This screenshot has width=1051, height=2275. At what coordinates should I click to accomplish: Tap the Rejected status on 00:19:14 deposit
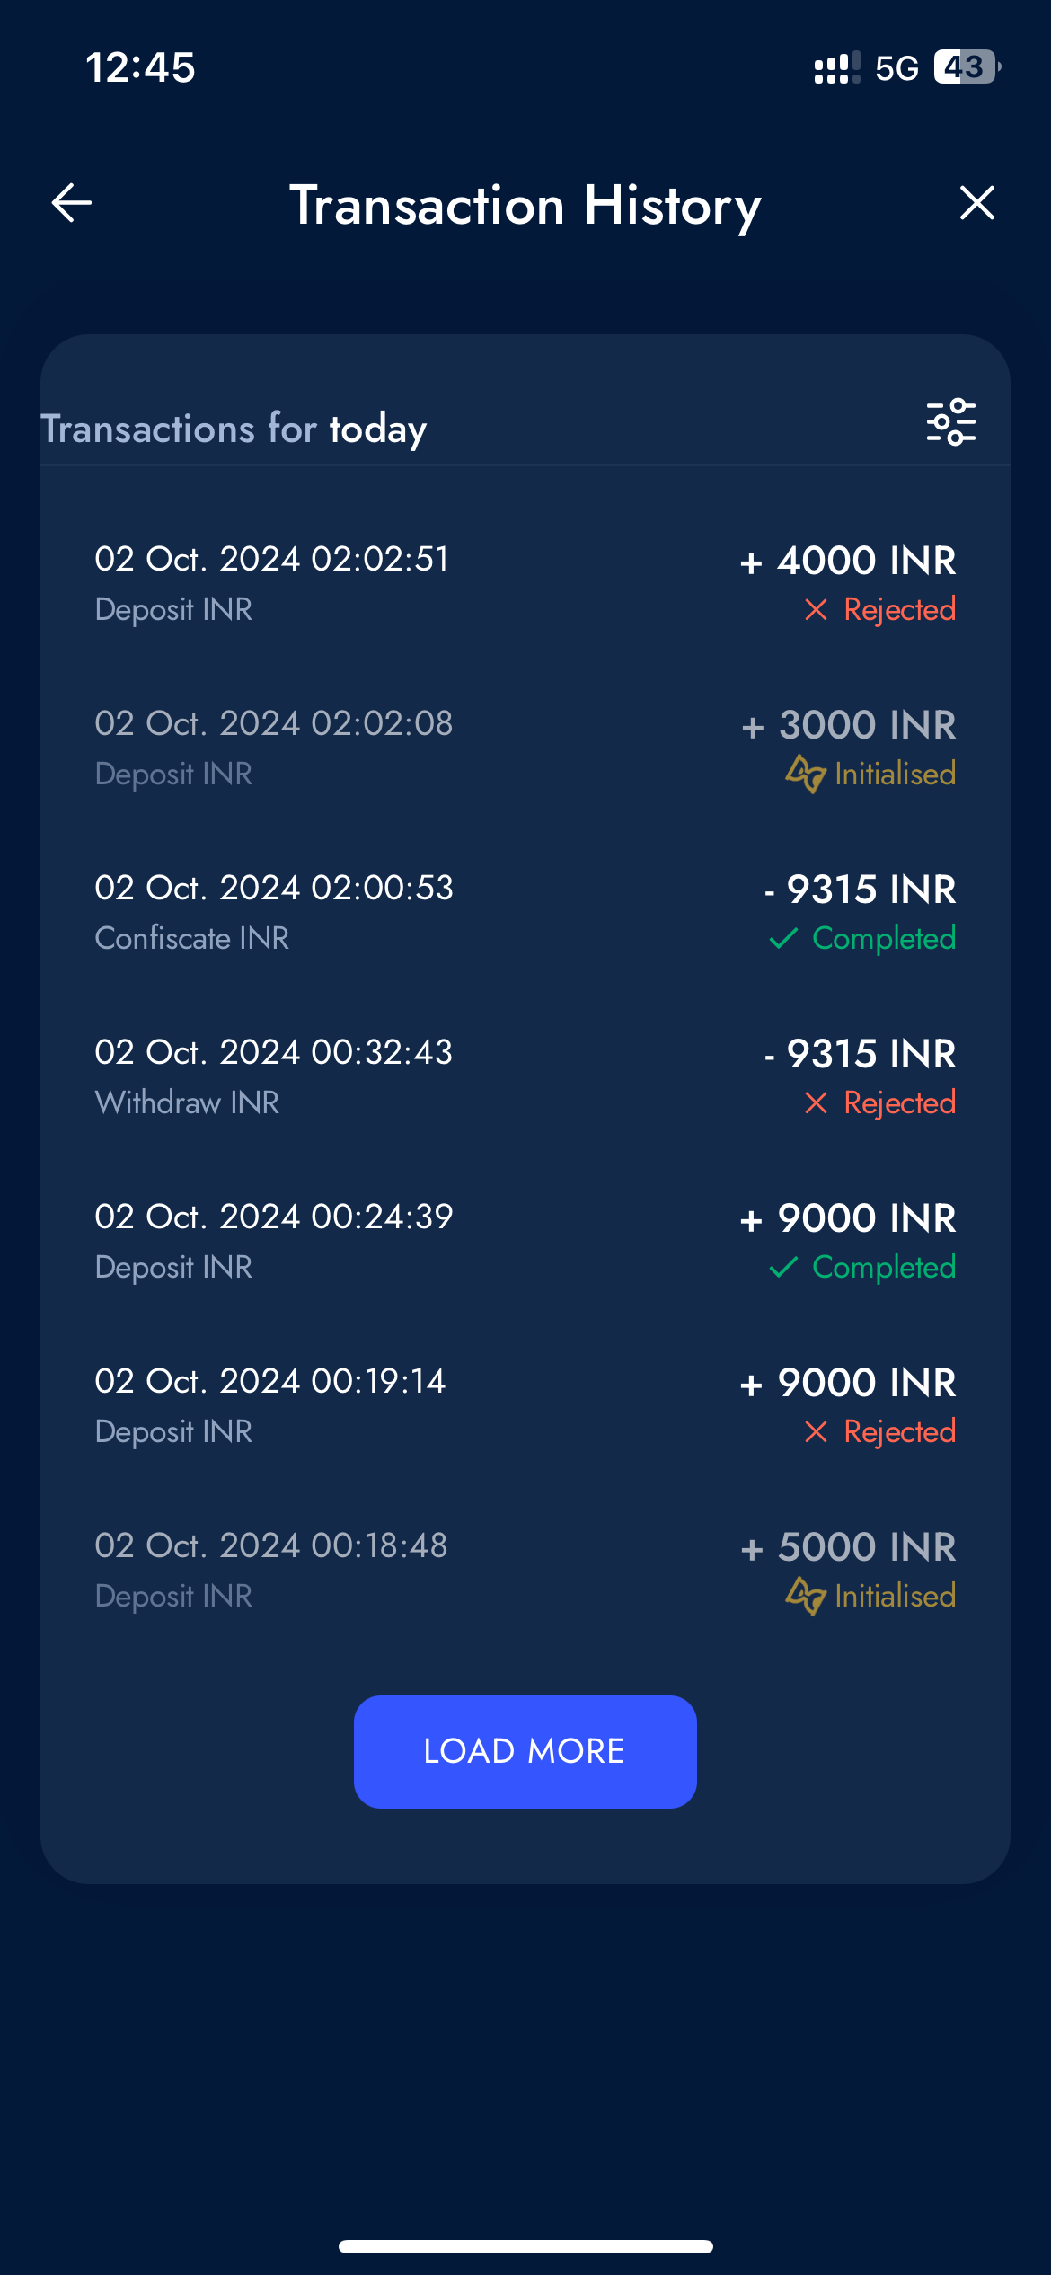899,1431
